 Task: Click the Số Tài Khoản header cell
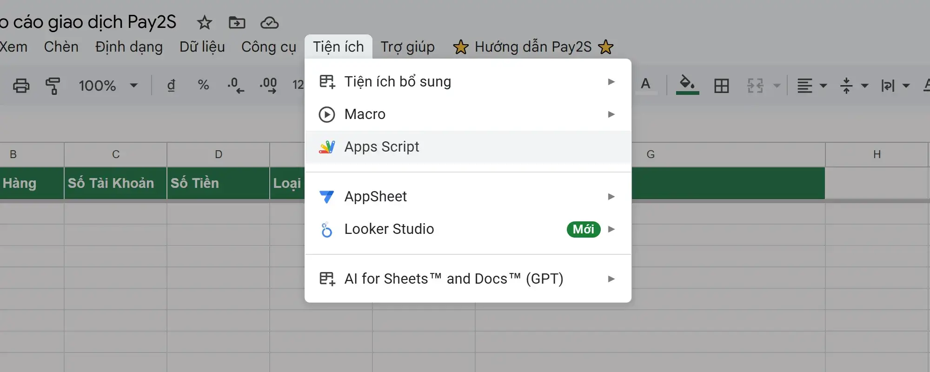(x=116, y=183)
